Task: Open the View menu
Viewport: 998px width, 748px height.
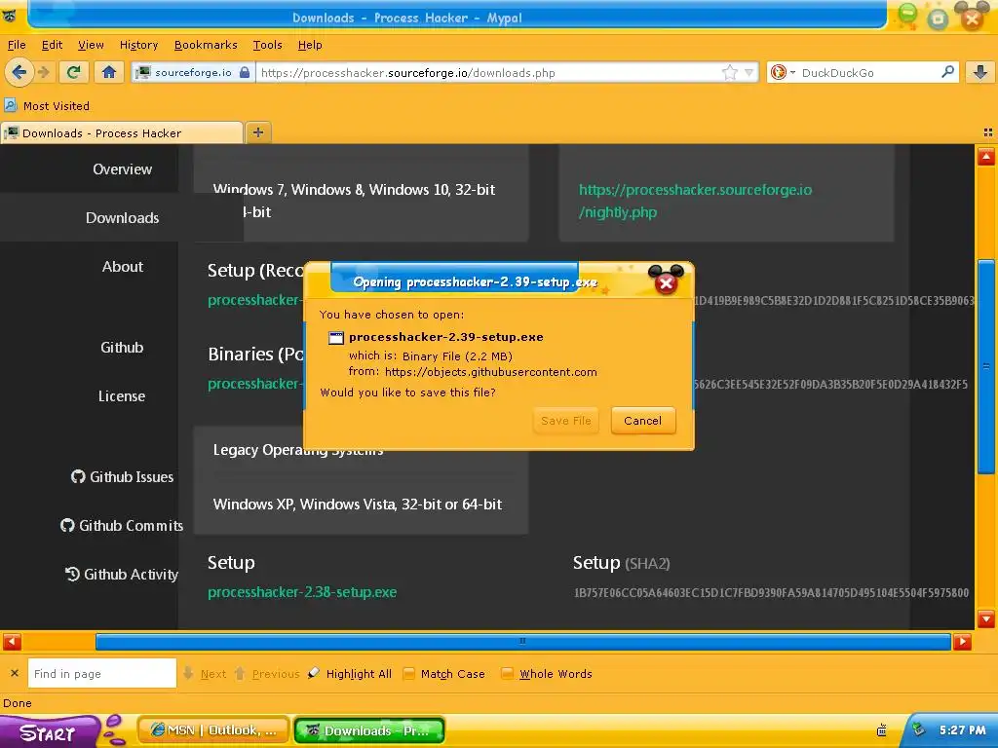Action: pos(91,45)
